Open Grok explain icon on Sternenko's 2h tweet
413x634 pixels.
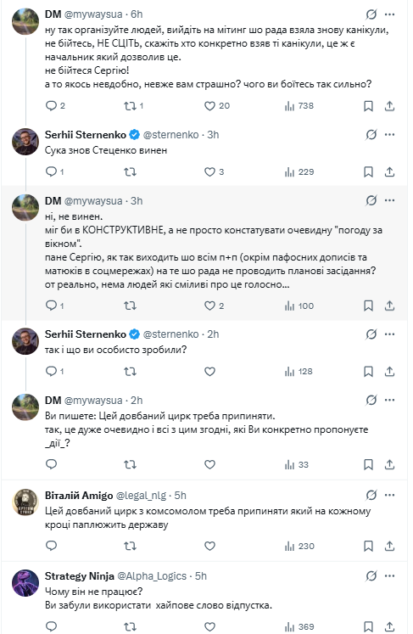click(371, 334)
